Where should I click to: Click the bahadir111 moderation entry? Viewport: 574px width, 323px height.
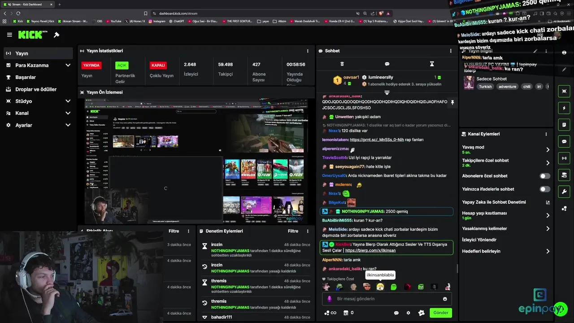256,317
